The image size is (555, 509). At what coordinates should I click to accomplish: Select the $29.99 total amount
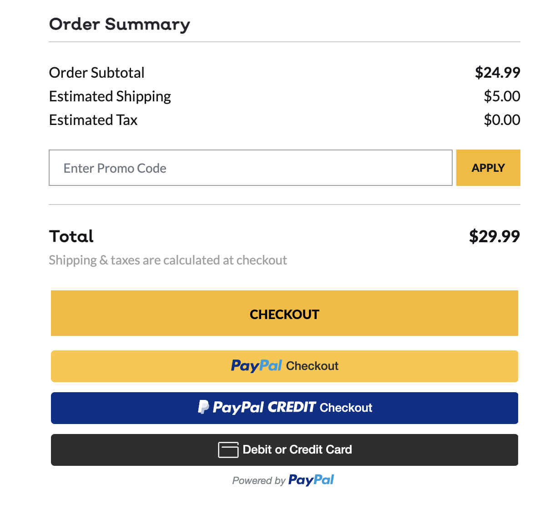coord(494,236)
